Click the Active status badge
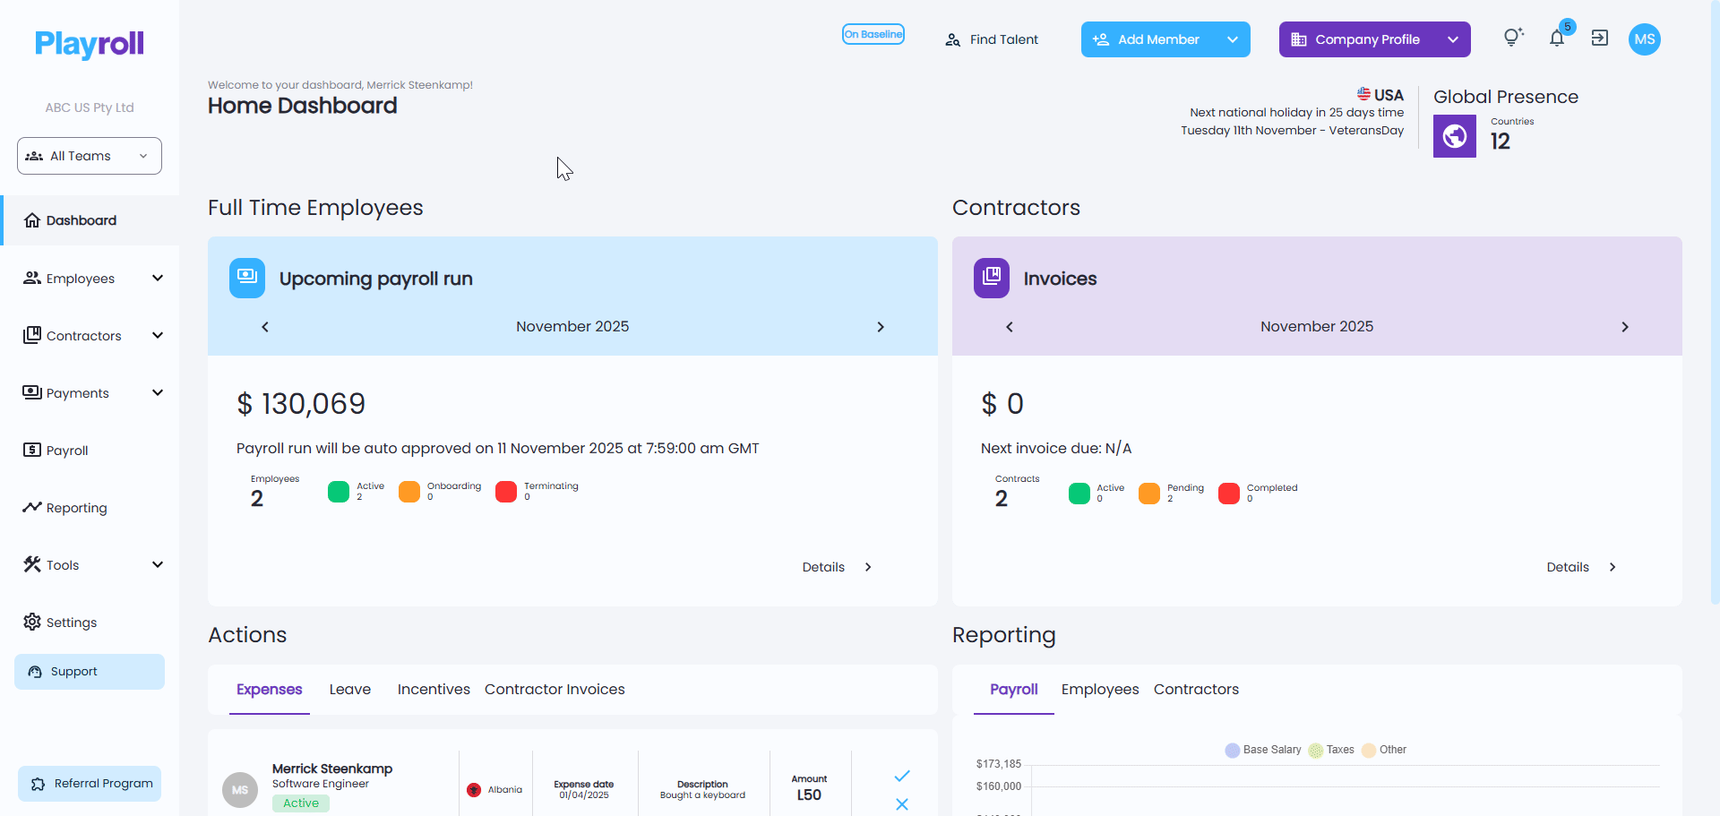Image resolution: width=1720 pixels, height=816 pixels. click(x=301, y=803)
